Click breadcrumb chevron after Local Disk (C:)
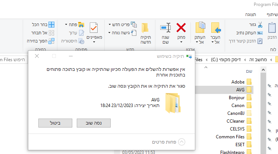278x154 pixels. click(207, 60)
